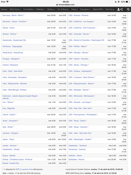Expand the Sun & Moon dropdown menu
Image resolution: width=131 pixels, height=175 pixels.
coord(63,9)
